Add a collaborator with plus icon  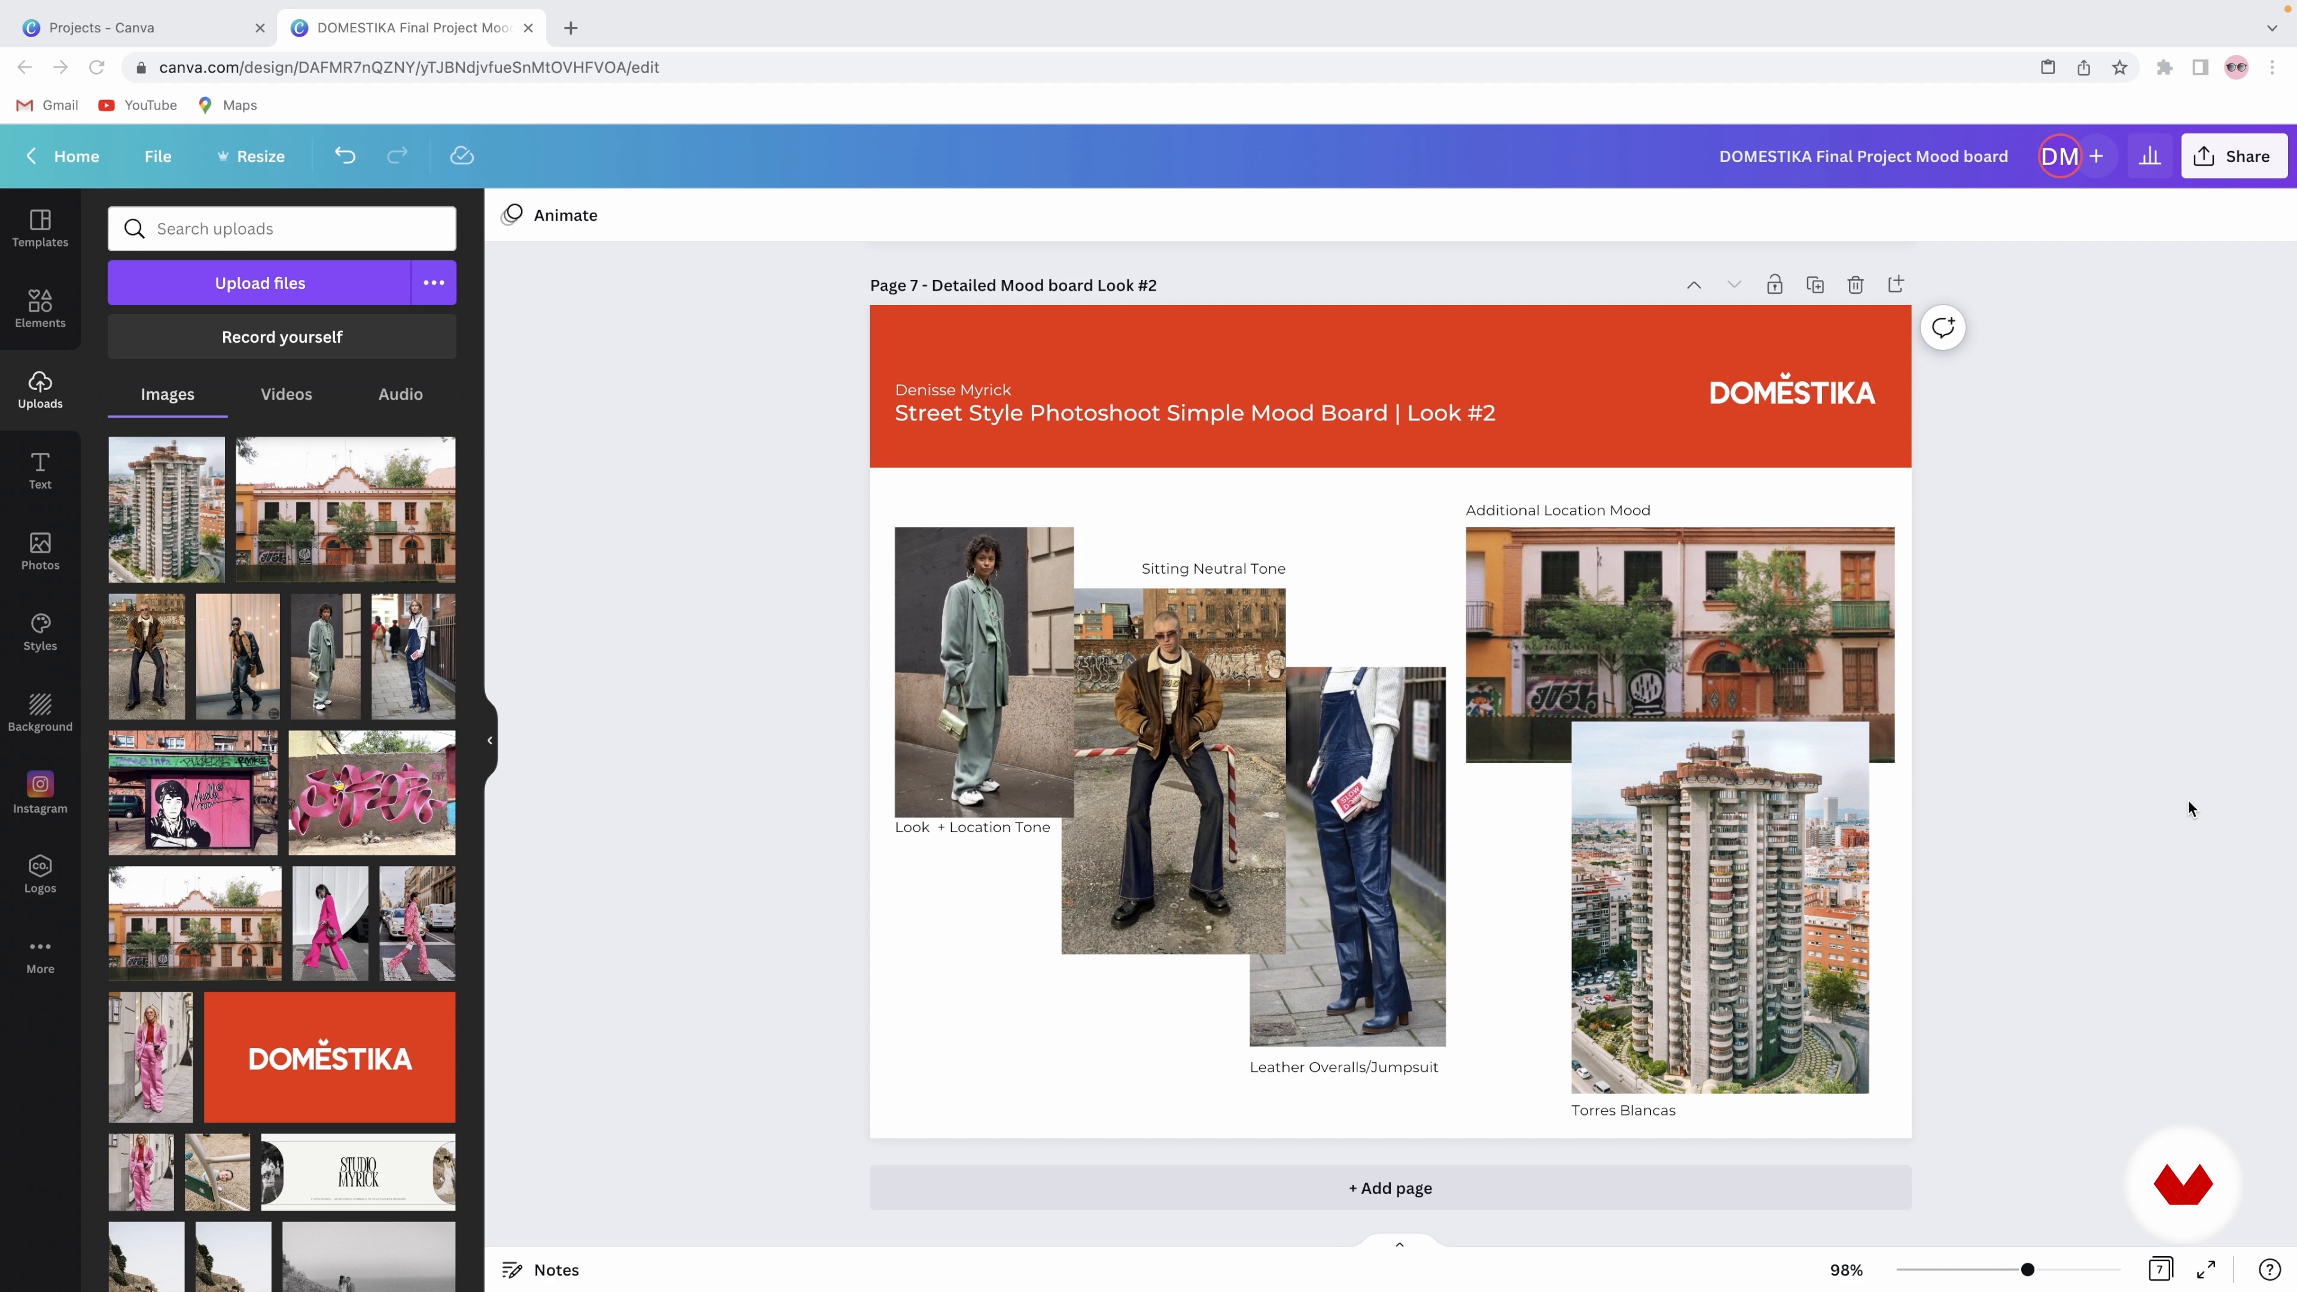click(2097, 156)
